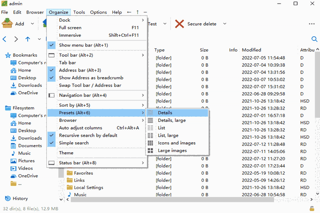Click the search magnifier icon
The image size is (320, 213).
(314, 39)
